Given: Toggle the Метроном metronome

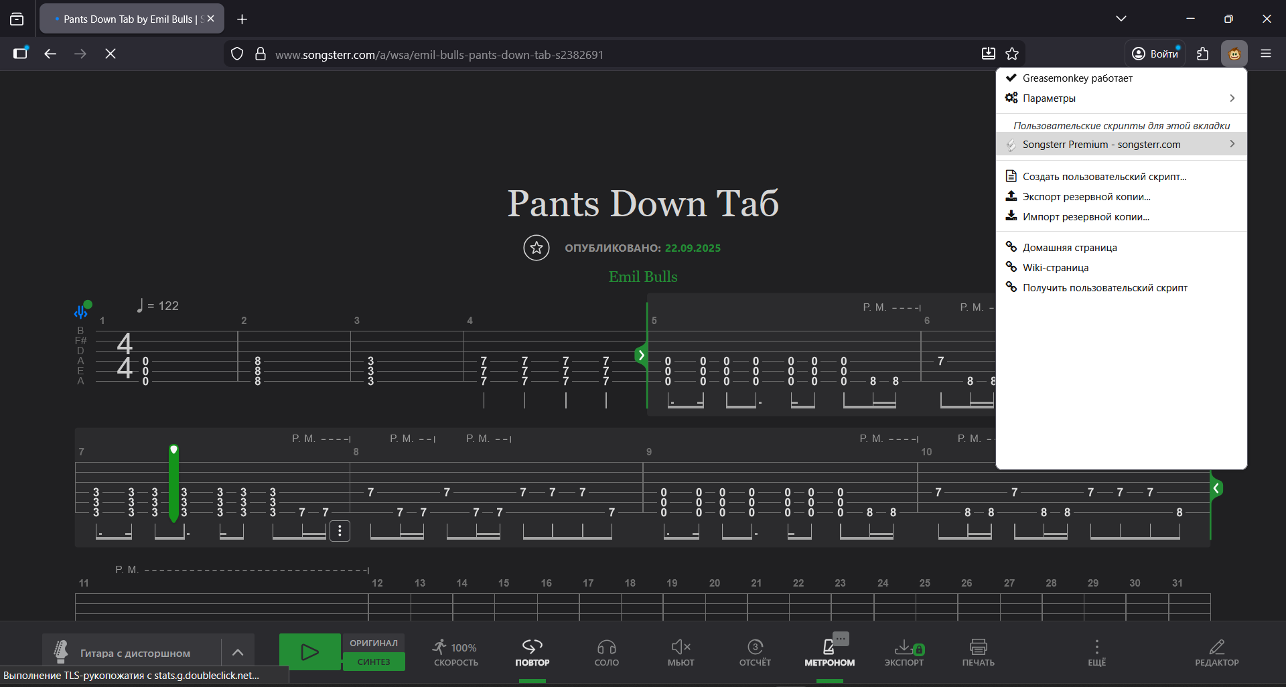Looking at the screenshot, I should 830,653.
